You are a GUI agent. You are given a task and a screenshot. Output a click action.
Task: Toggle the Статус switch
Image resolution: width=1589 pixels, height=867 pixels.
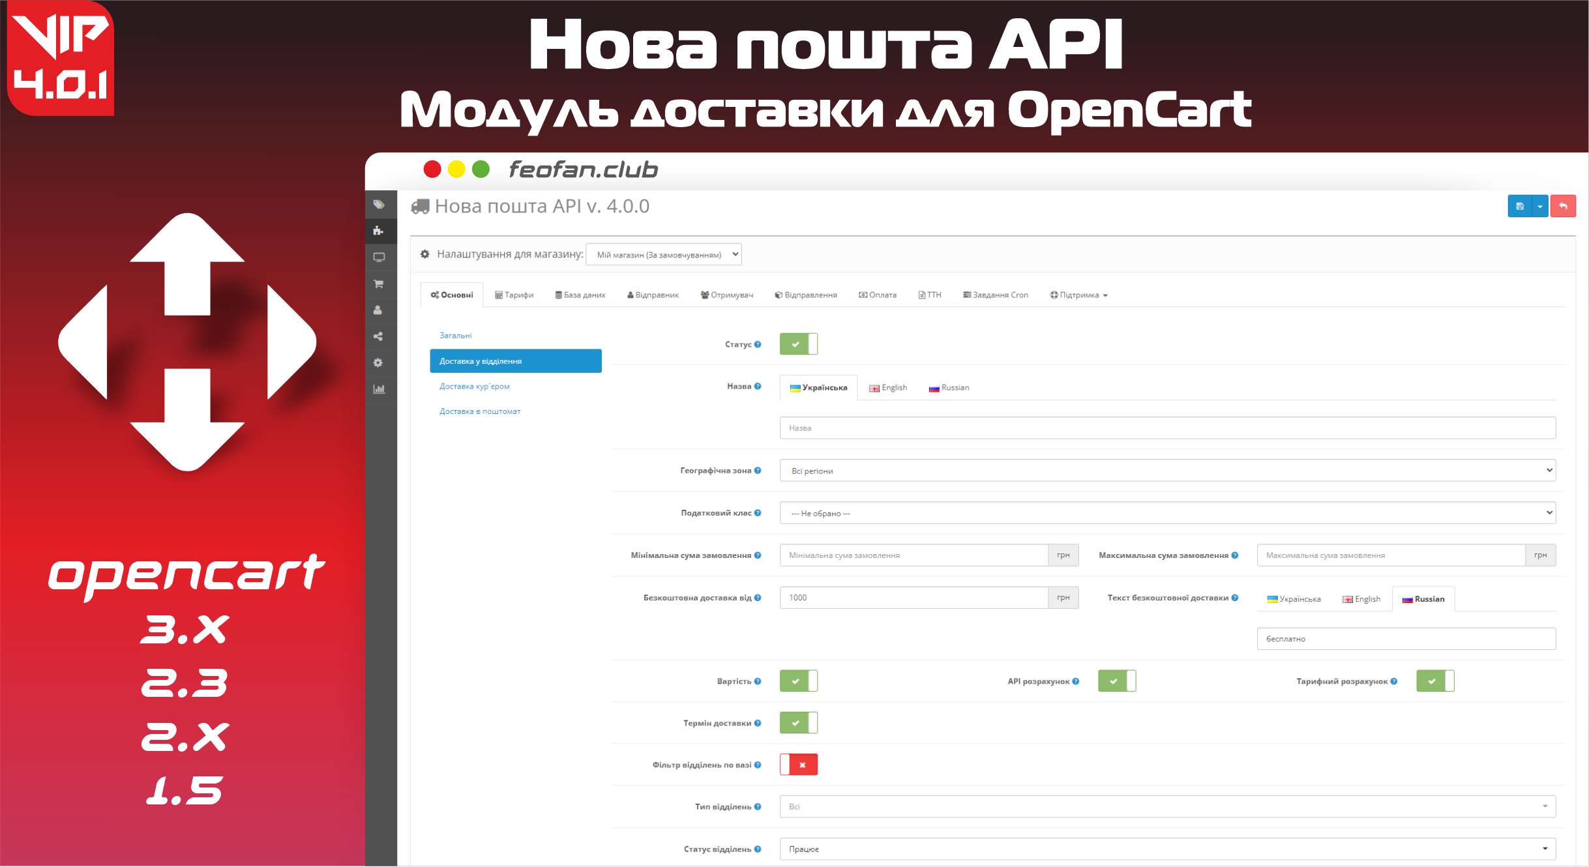coord(799,344)
